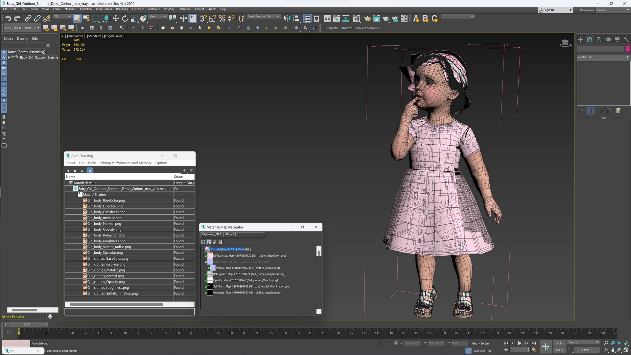The width and height of the screenshot is (631, 355).
Task: Open the Hierarchy tab in Command Panel
Action: point(599,39)
